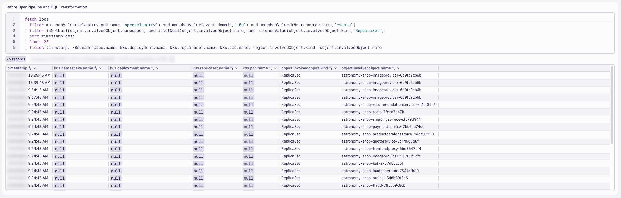Open k8s.pod.name column options chevron

coord(275,68)
